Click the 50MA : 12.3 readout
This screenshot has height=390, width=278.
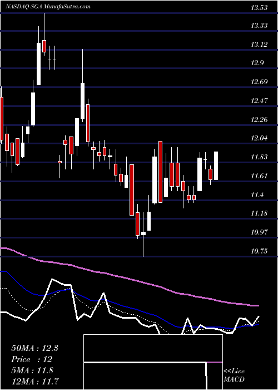(x=34, y=348)
